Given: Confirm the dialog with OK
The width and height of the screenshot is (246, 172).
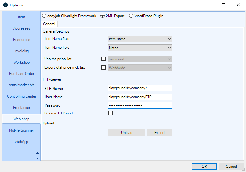Looking at the screenshot, I should (x=204, y=167).
